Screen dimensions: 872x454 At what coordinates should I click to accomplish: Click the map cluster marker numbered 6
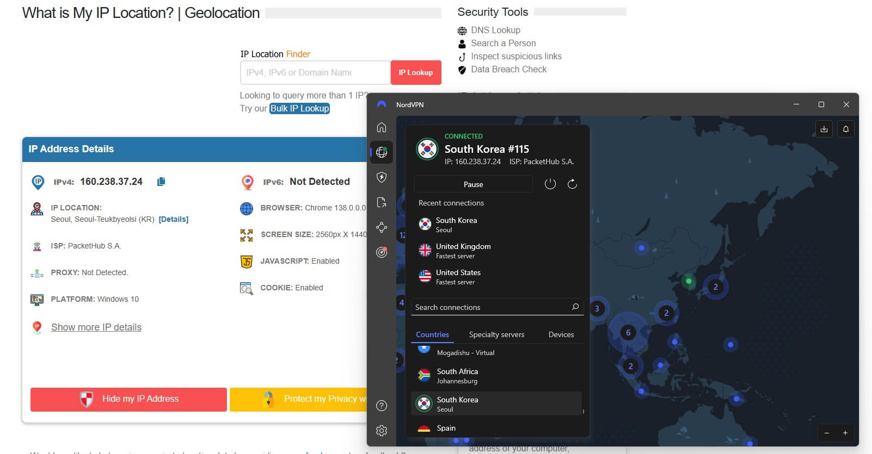coord(628,333)
